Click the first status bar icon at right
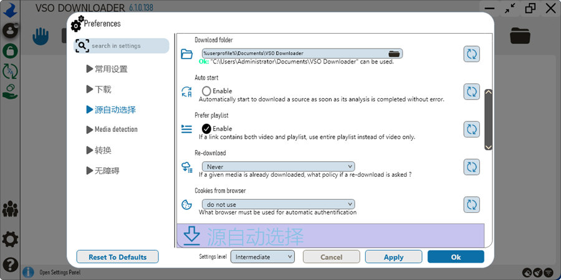 click(x=527, y=273)
